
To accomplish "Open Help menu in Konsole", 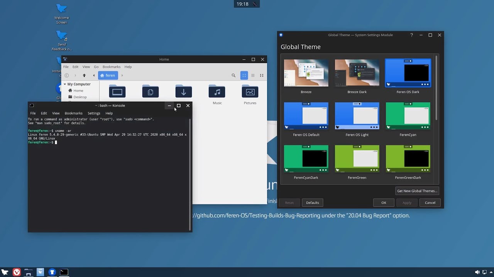I will point(109,113).
